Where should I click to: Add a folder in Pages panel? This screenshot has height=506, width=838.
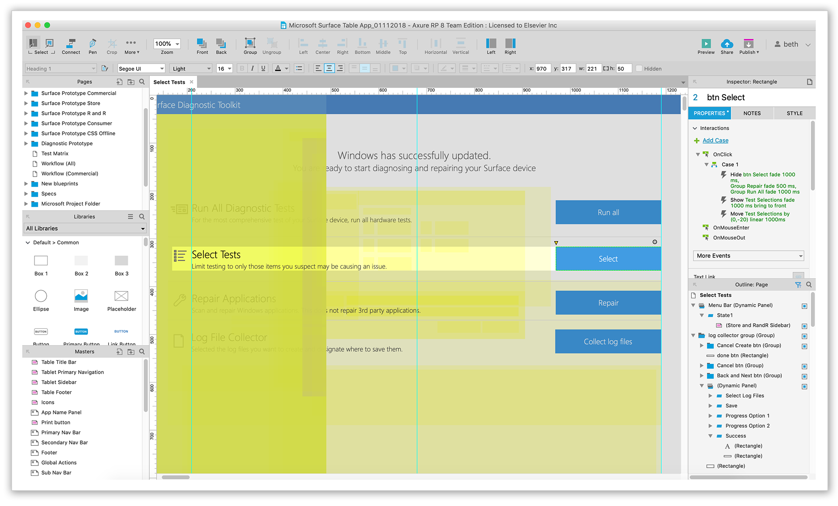point(131,82)
